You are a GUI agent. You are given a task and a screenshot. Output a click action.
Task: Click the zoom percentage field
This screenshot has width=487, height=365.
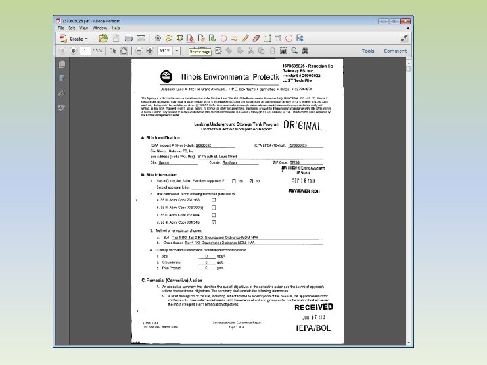pyautogui.click(x=165, y=50)
